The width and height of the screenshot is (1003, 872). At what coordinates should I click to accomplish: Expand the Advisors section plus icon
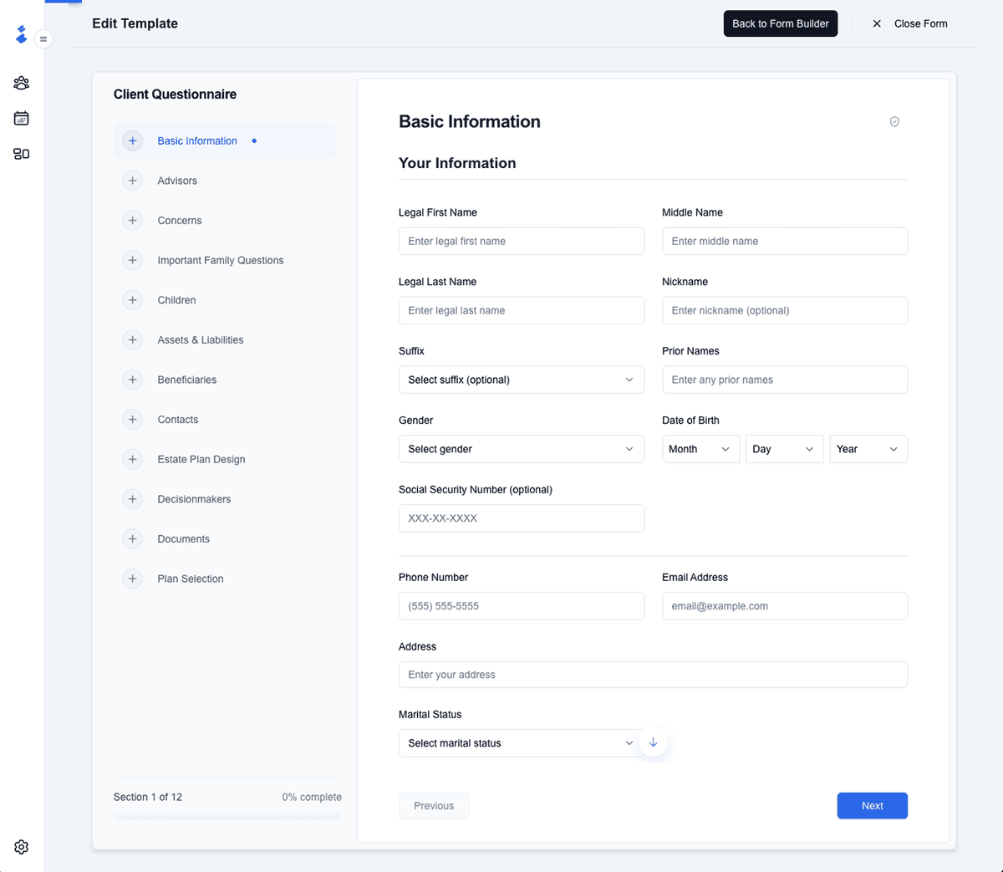(x=132, y=181)
